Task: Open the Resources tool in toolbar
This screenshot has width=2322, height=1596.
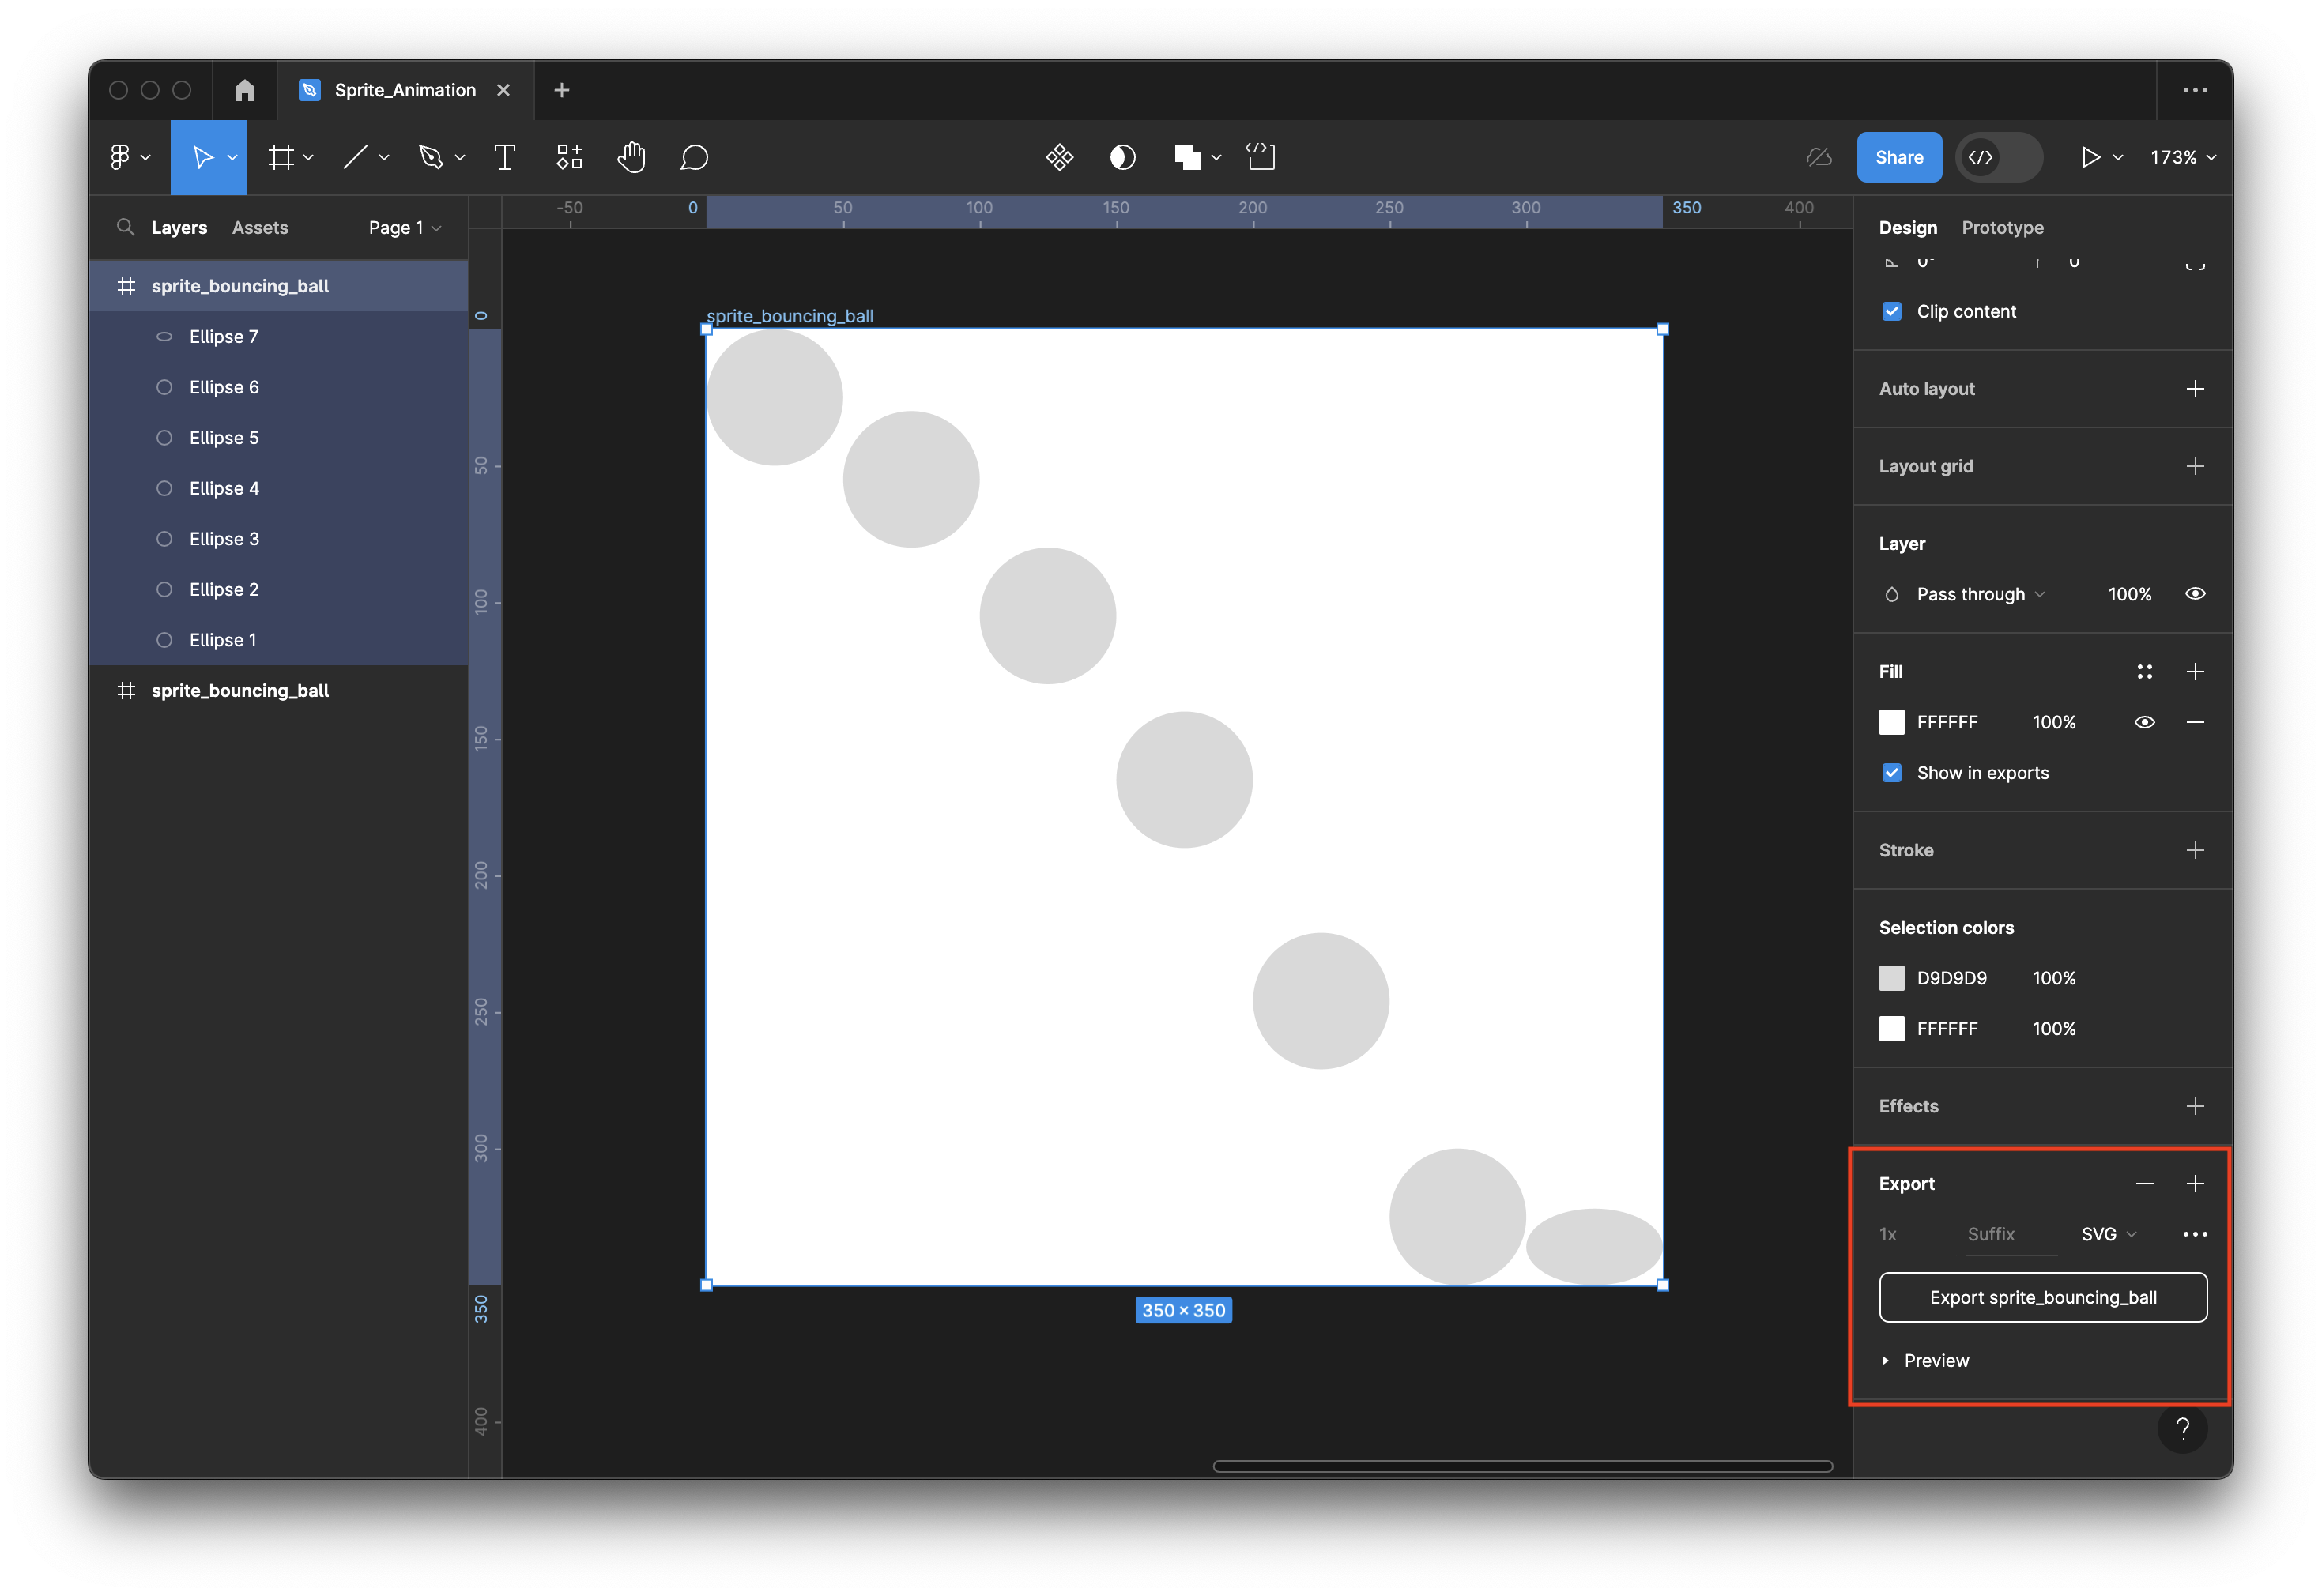Action: click(569, 157)
